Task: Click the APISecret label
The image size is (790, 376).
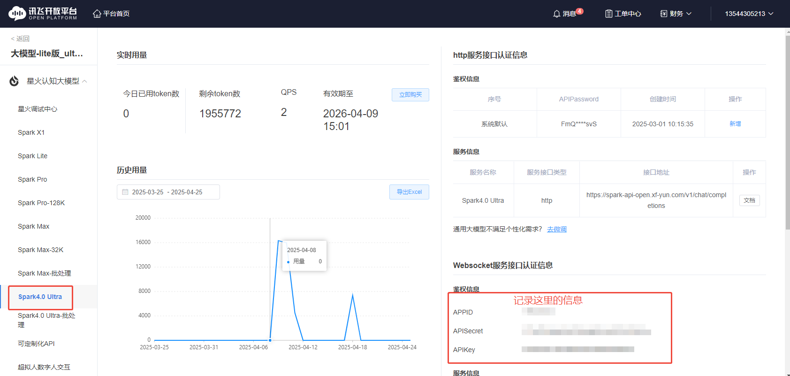Action: click(x=468, y=331)
